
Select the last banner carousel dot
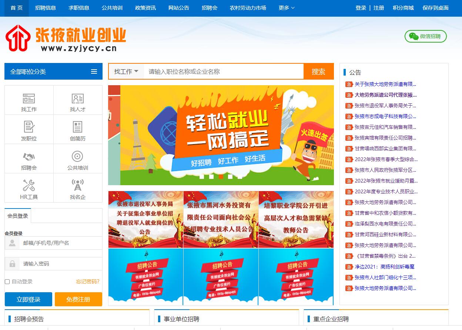[x=240, y=177]
